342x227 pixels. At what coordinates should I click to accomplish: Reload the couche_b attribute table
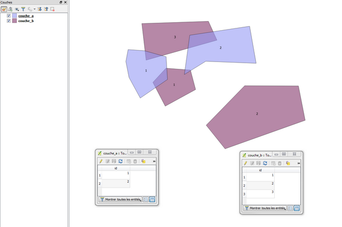tap(265, 163)
